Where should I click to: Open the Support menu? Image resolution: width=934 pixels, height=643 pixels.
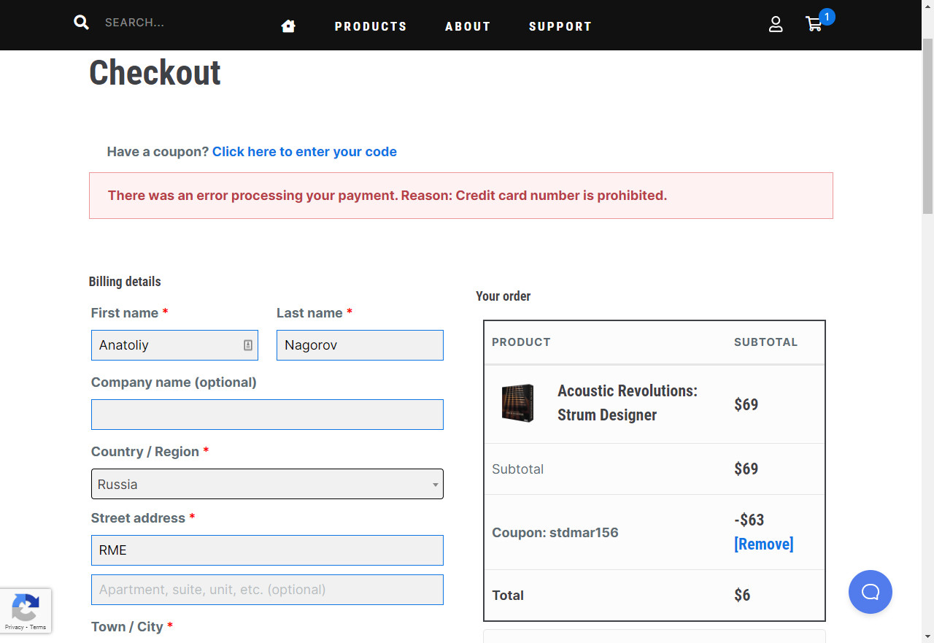[560, 26]
